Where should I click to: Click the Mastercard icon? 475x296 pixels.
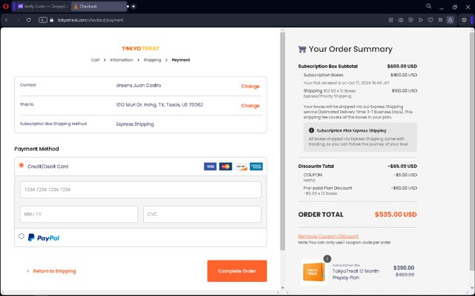pyautogui.click(x=226, y=166)
